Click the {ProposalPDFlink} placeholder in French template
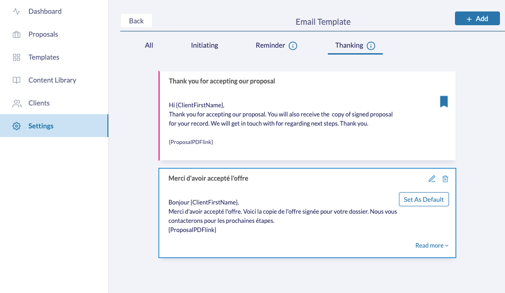Screen dimensions: 505x293 click(192, 230)
